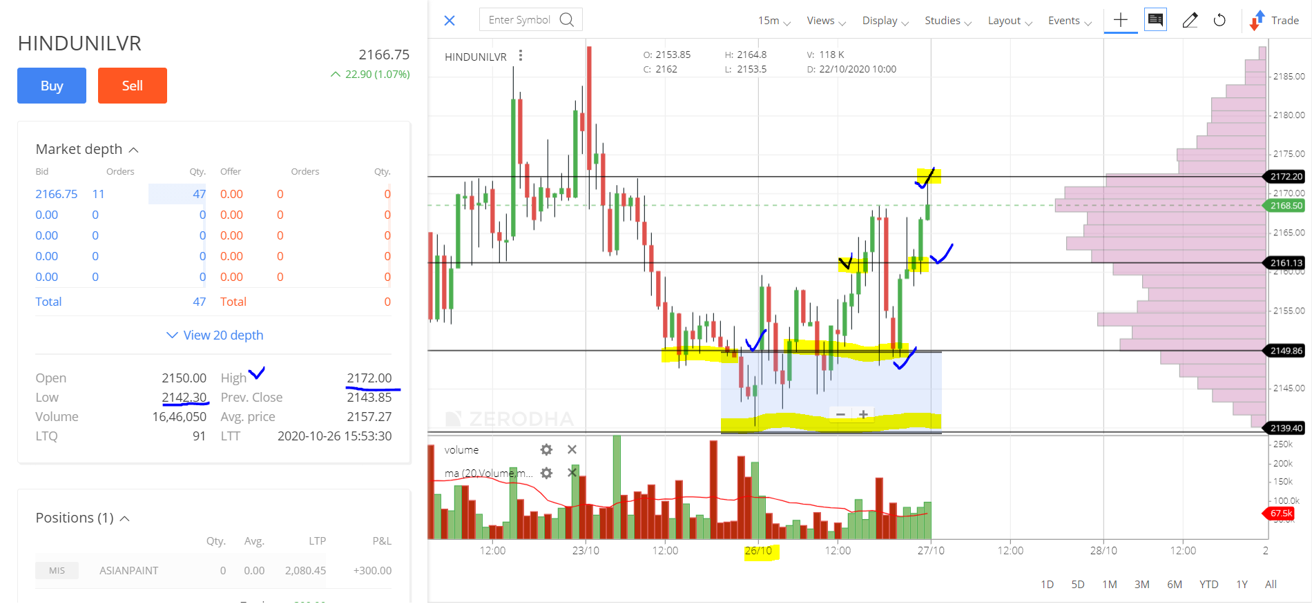Click the 2166.75 bid price
The image size is (1312, 604).
click(57, 194)
